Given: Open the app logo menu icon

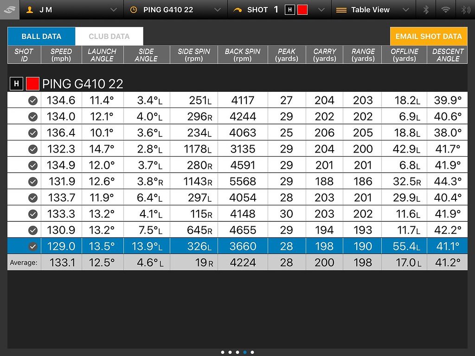Looking at the screenshot, I should click(x=9, y=10).
